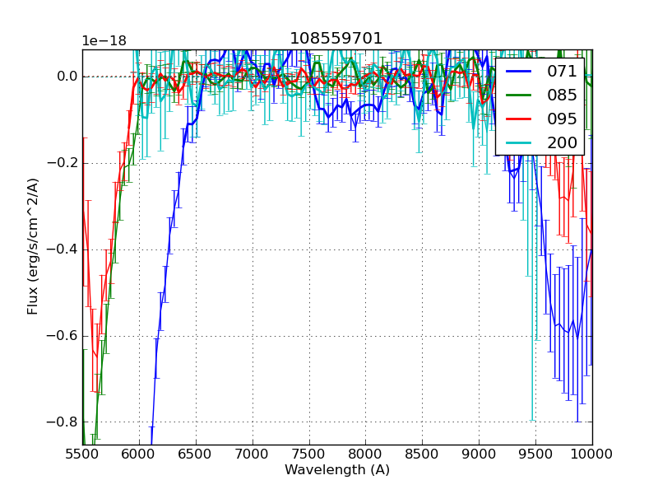Select the 071 legend label

tap(562, 72)
